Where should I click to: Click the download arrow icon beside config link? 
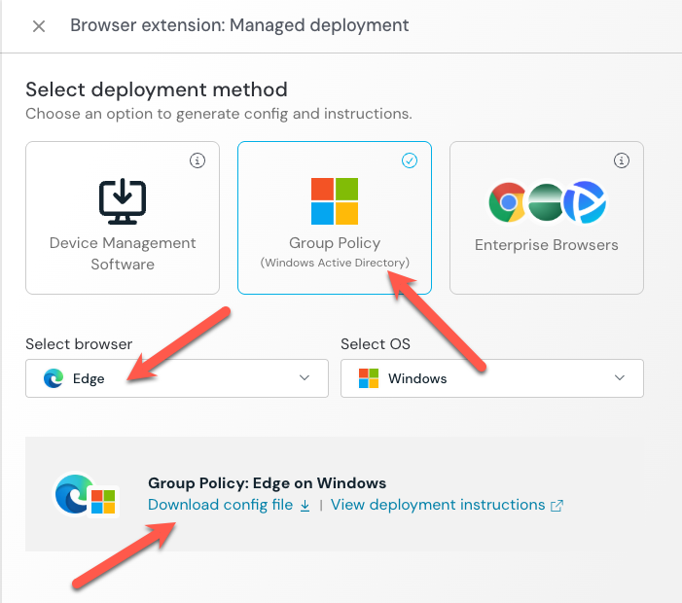pyautogui.click(x=305, y=506)
